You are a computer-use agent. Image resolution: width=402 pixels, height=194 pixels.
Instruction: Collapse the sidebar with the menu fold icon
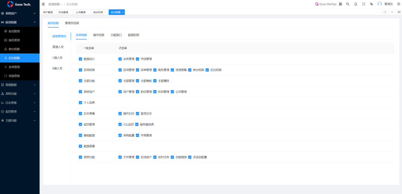click(43, 4)
